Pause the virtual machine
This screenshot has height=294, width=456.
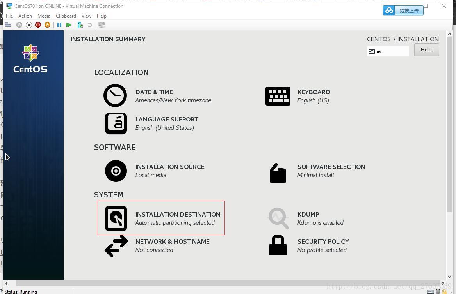(59, 25)
